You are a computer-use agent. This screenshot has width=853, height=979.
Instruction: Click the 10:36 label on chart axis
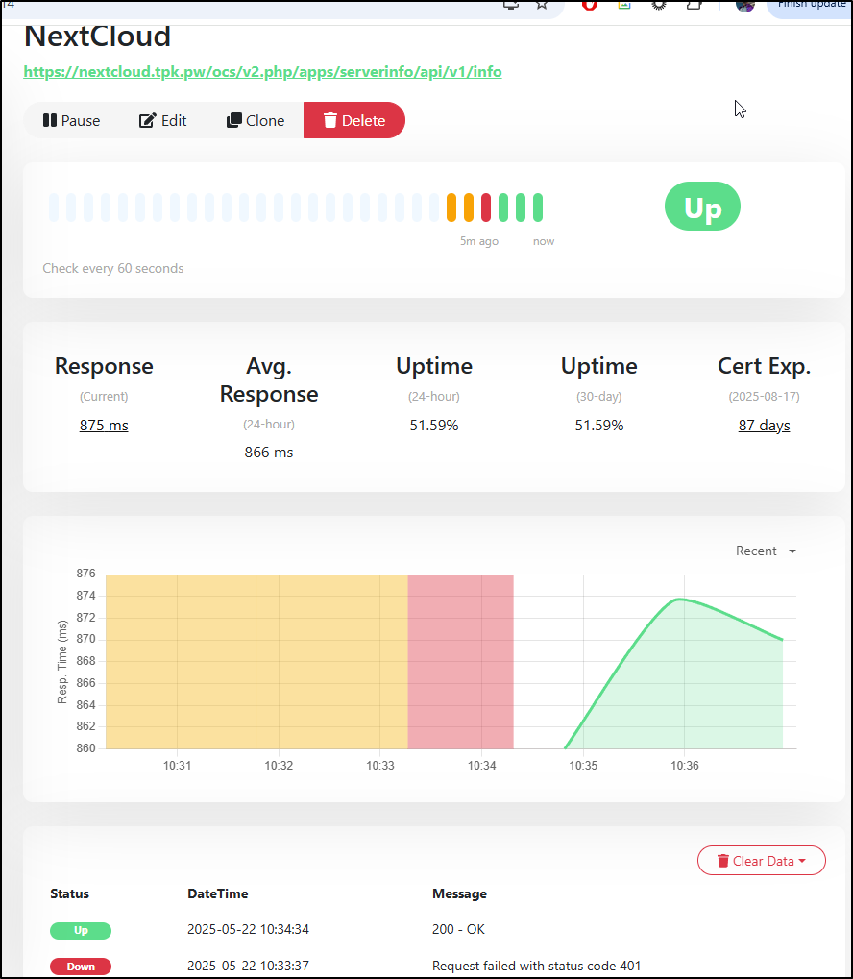pos(685,766)
